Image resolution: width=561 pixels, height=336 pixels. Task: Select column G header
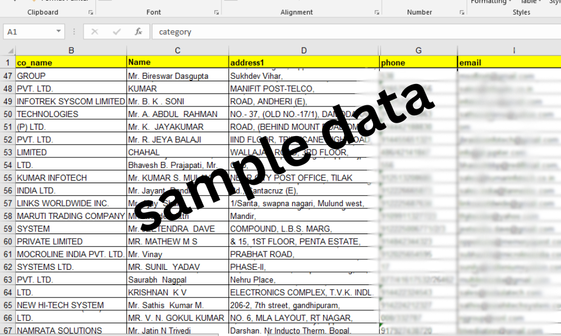419,51
